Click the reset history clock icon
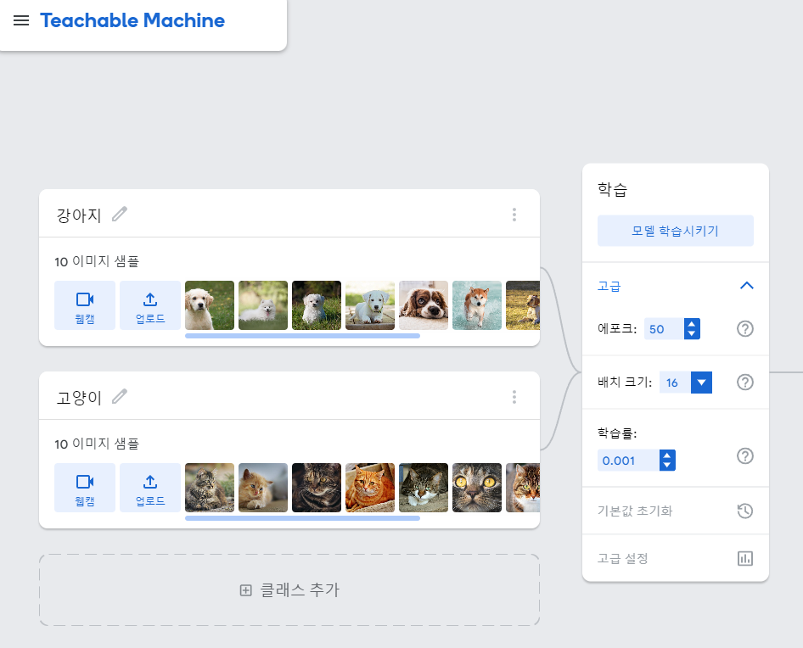Screen dimensions: 803x648 pos(745,511)
